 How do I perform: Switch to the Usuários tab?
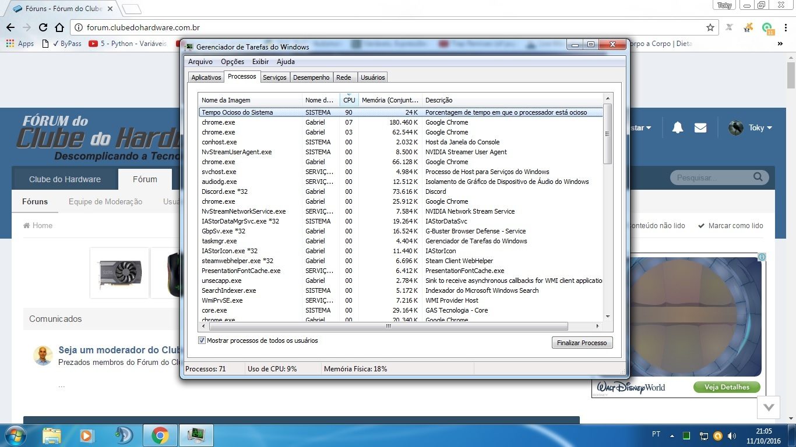tap(373, 77)
